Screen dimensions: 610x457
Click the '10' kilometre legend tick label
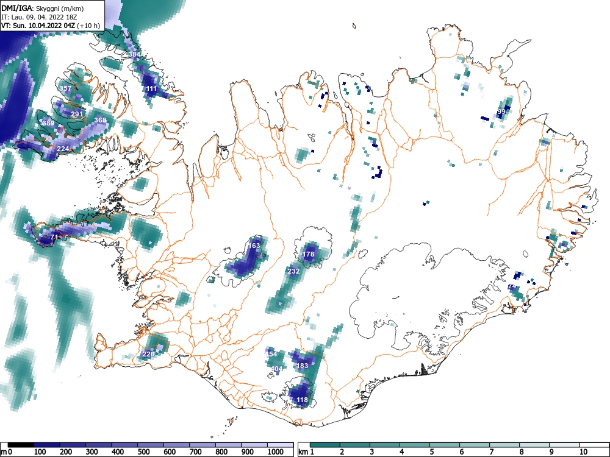coord(583,452)
